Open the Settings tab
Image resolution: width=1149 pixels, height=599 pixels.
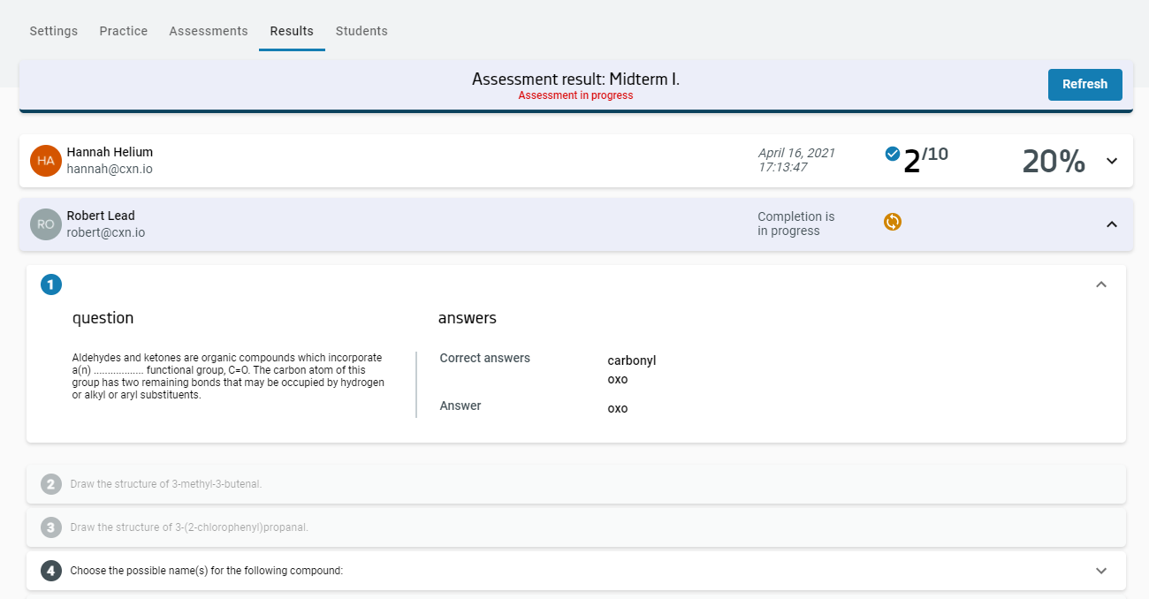(54, 31)
